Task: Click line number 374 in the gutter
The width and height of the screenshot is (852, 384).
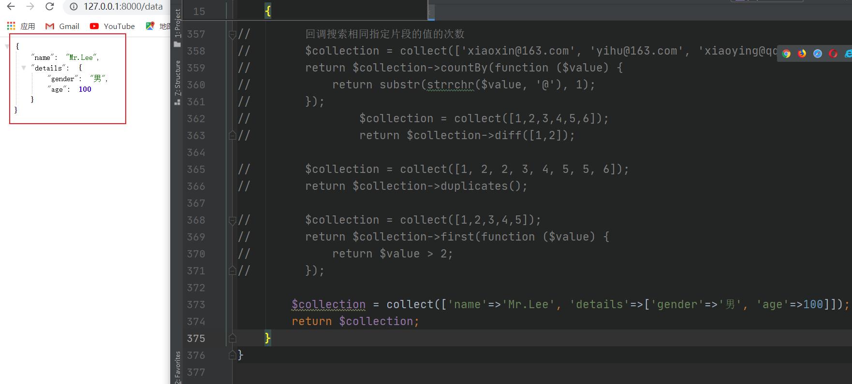Action: click(196, 322)
